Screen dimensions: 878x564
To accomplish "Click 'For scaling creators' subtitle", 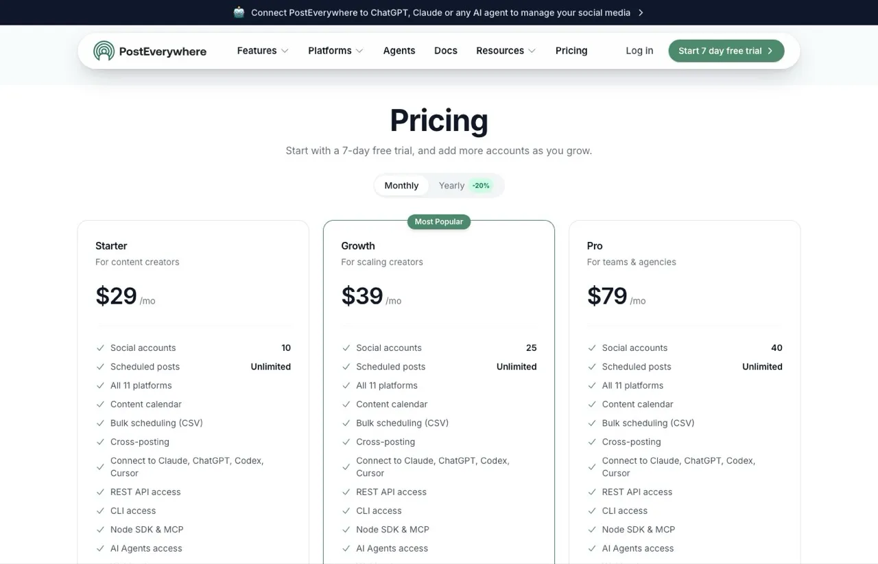I will point(382,262).
